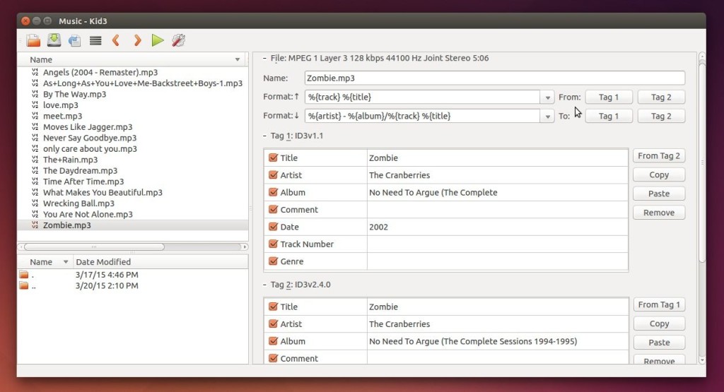Play the selected file with green triangle
Image resolution: width=724 pixels, height=392 pixels.
pyautogui.click(x=158, y=40)
